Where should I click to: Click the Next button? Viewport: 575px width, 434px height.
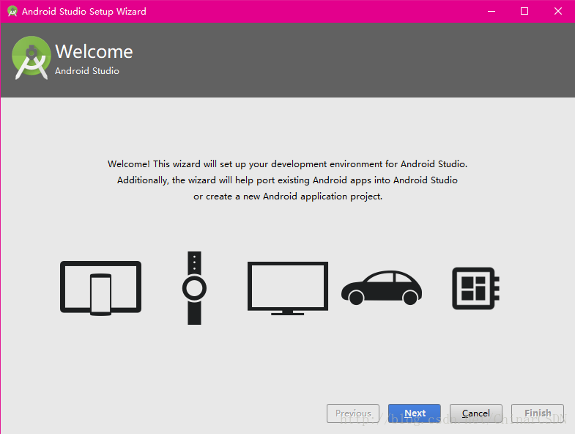point(415,413)
